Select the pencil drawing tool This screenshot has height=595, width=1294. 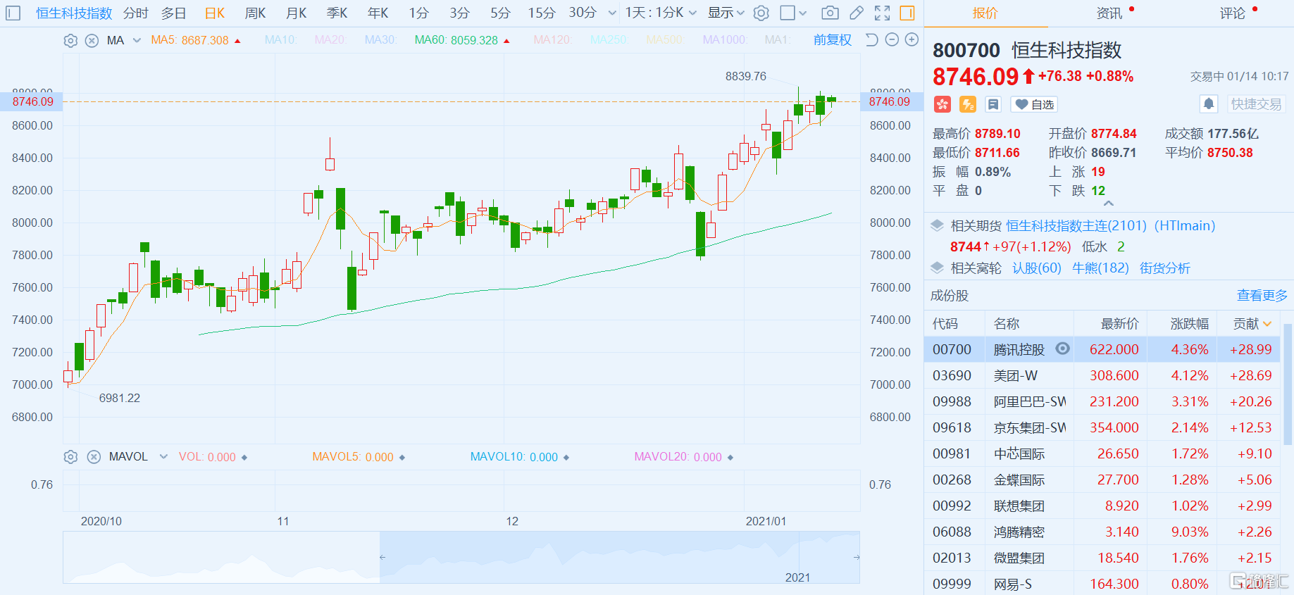click(857, 13)
